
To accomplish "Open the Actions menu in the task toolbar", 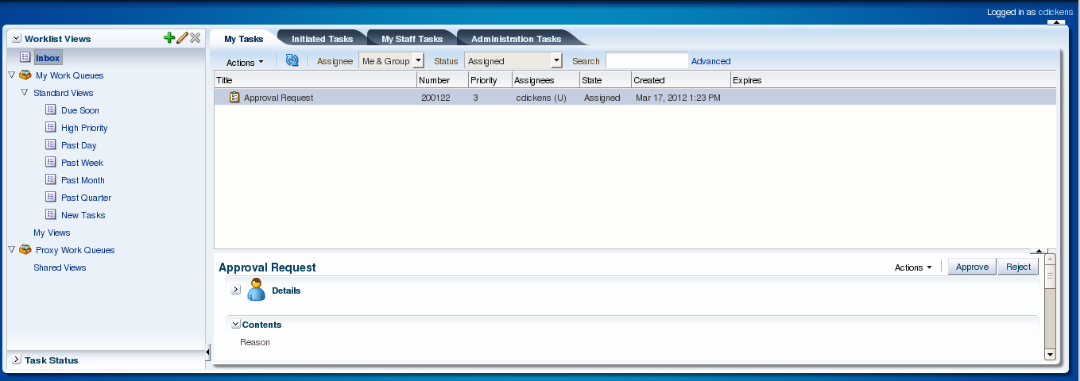I will tap(245, 62).
